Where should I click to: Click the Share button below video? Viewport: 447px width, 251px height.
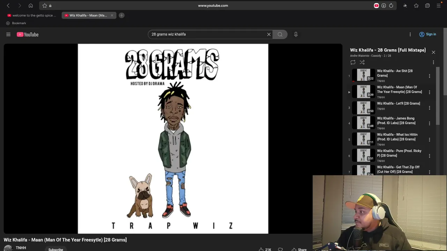point(299,250)
